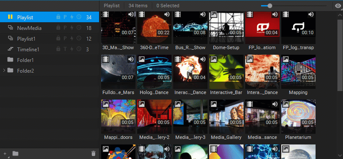Click the speaker icon on Media...sance thumbnail
Image resolution: width=343 pixels, height=159 pixels.
click(x=275, y=104)
